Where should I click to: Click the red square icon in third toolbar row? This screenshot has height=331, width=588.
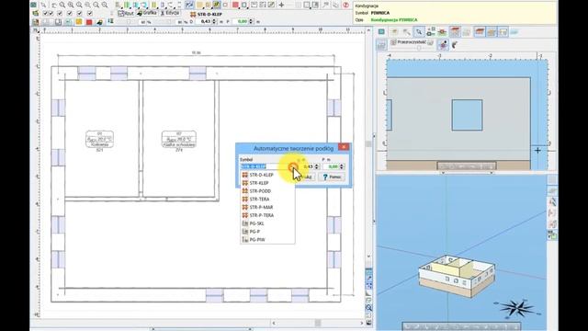click(x=89, y=22)
